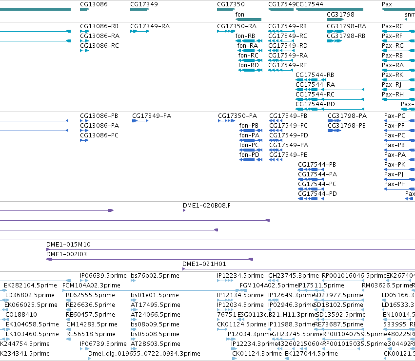Select the fon-RD transcript label
This screenshot has height=361, width=415.
pos(249,65)
